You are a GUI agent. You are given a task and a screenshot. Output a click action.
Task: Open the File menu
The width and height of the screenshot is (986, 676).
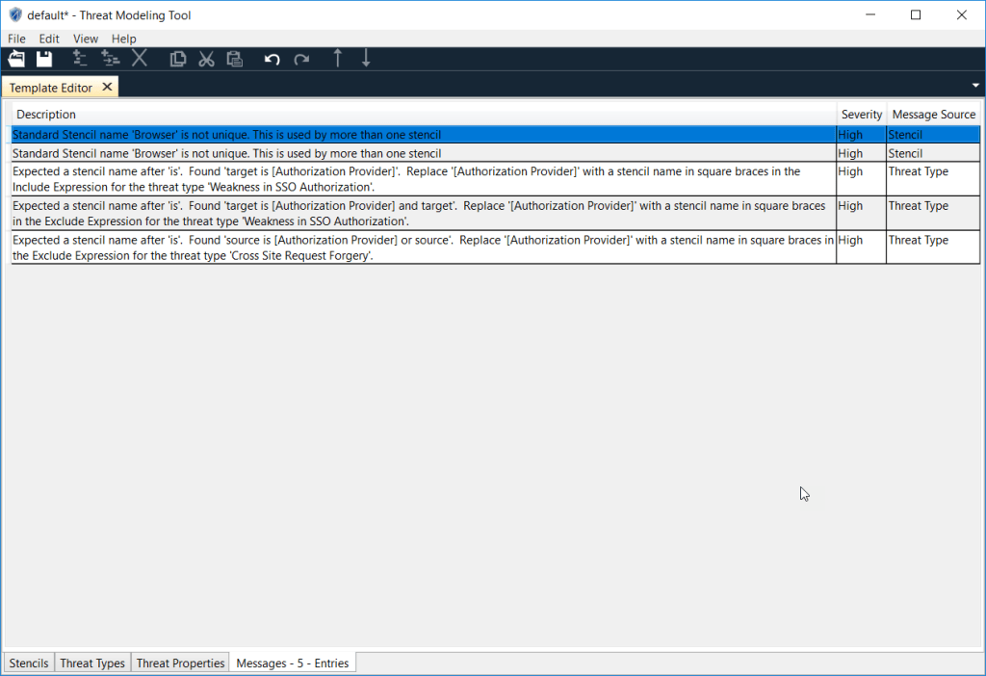coord(15,39)
